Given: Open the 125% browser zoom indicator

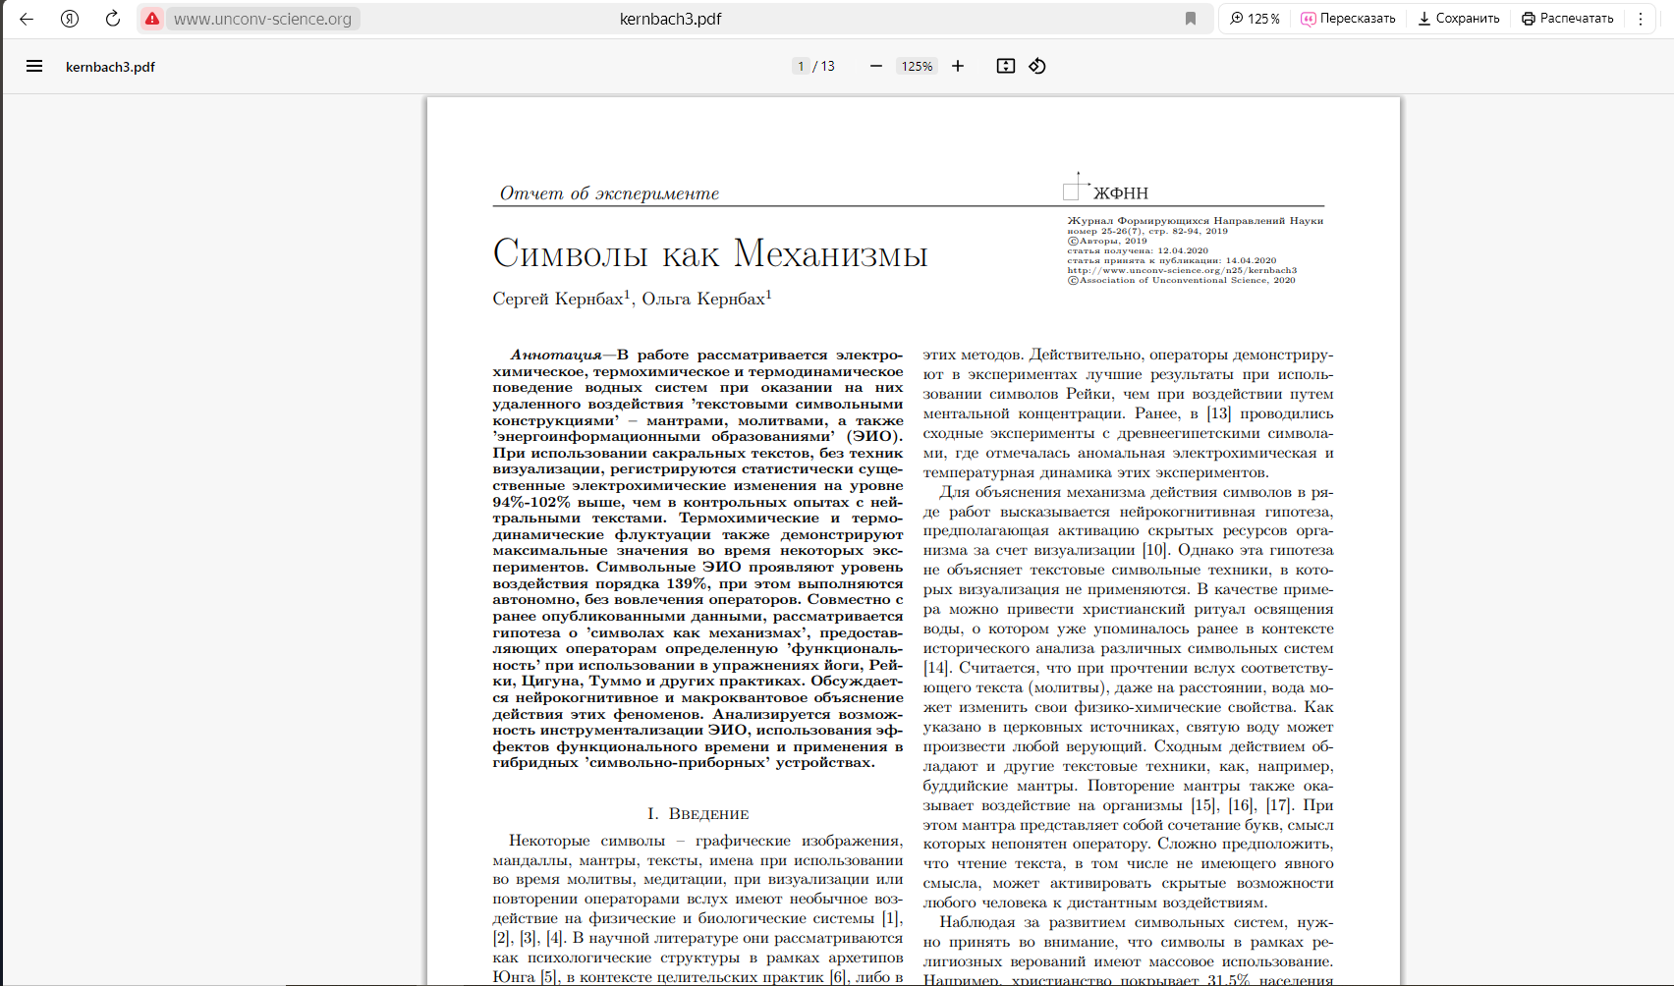Looking at the screenshot, I should pos(1255,19).
